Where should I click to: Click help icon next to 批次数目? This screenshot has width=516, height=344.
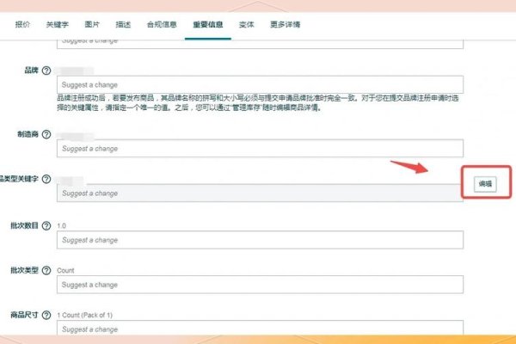(x=46, y=226)
